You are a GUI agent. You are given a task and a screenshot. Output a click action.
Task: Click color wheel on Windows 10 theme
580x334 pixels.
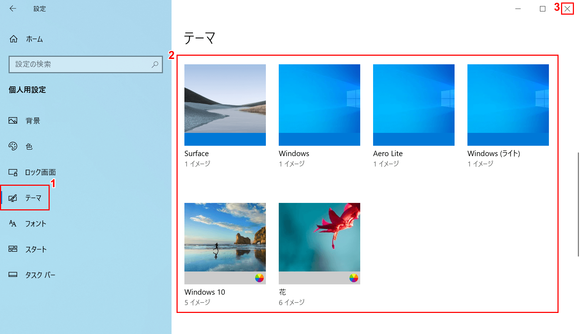pyautogui.click(x=259, y=278)
